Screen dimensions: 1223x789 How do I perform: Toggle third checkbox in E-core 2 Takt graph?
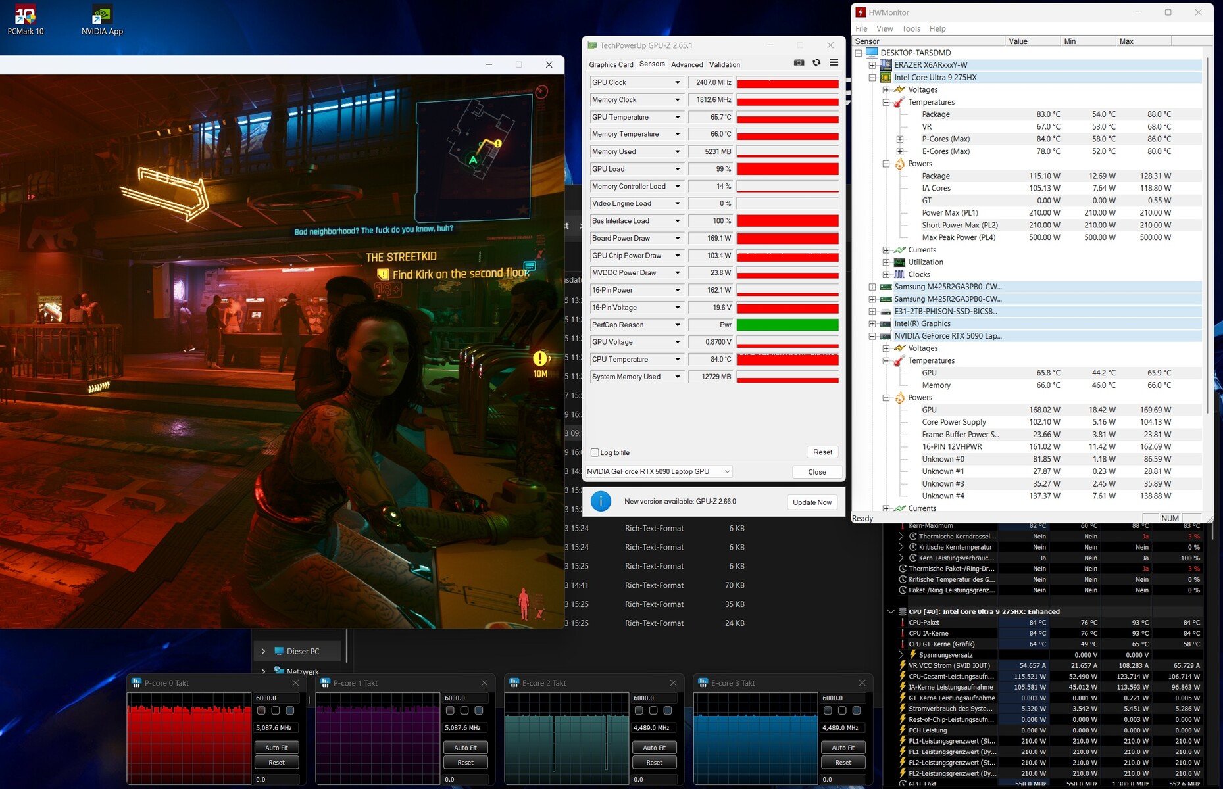coord(668,711)
